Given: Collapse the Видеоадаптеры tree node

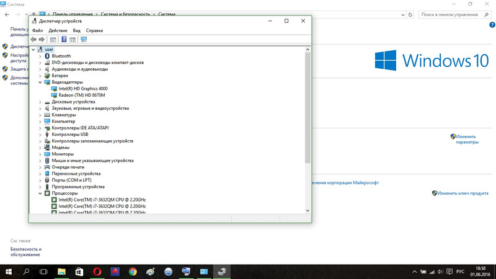Looking at the screenshot, I should [x=40, y=82].
